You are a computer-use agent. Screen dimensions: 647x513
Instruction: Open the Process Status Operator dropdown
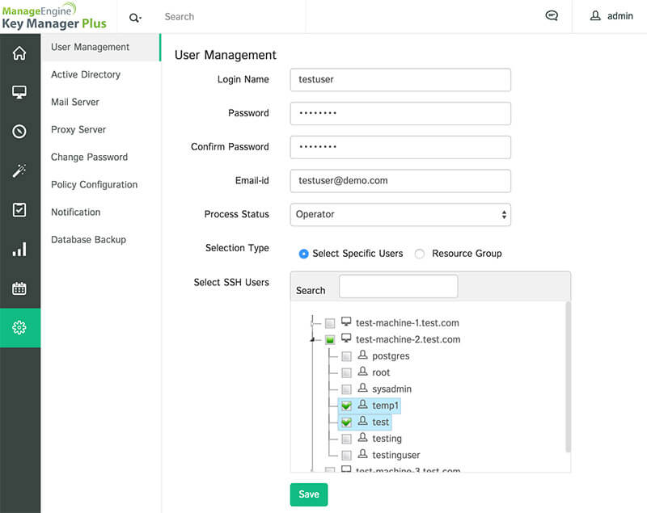click(400, 214)
